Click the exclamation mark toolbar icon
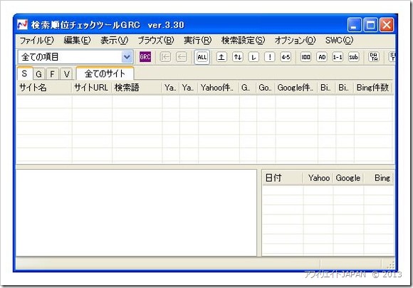This screenshot has width=413, height=288. (x=270, y=57)
